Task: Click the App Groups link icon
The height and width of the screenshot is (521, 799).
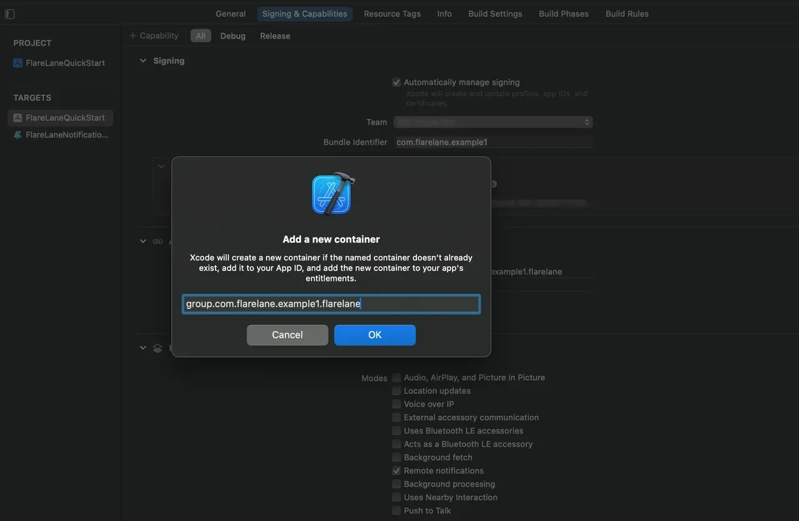Action: click(x=158, y=241)
